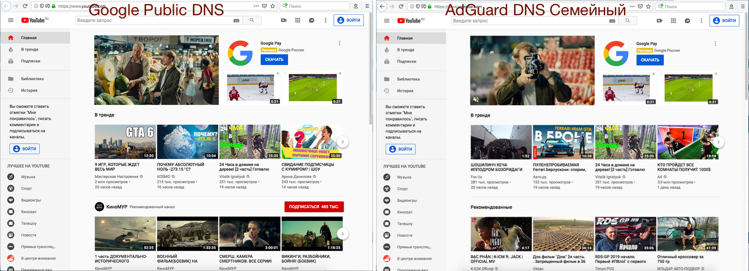Click back arrow in left browser toolbar
The image size is (749, 271).
point(6,6)
